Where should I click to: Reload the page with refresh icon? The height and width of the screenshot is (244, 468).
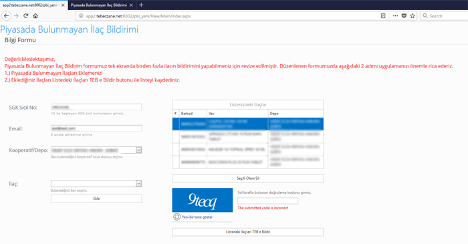point(26,16)
